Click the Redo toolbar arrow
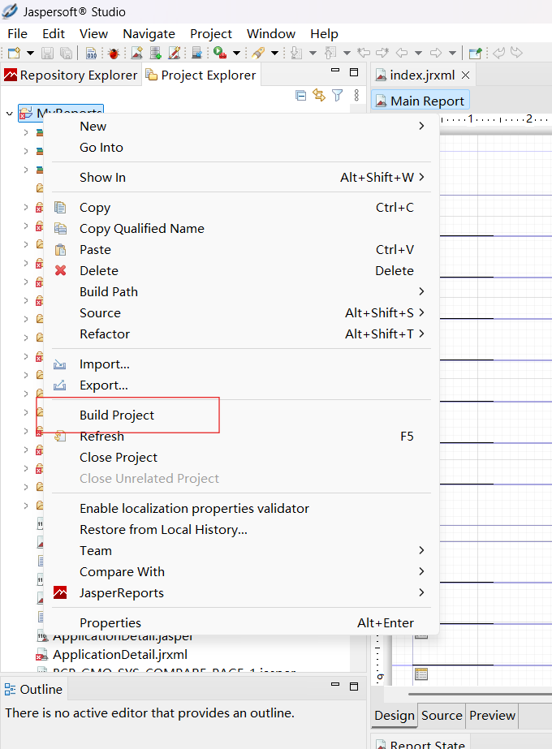The width and height of the screenshot is (552, 749). point(516,53)
